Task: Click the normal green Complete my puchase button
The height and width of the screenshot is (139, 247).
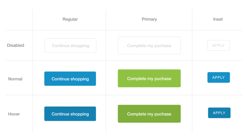Action: coord(149,78)
